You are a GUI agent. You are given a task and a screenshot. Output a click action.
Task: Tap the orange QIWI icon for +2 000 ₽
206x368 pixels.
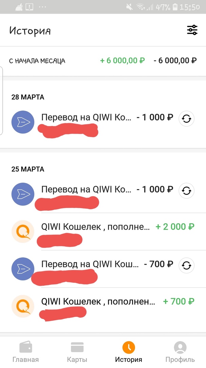pyautogui.click(x=23, y=232)
